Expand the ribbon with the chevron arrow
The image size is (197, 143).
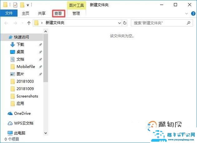(x=186, y=13)
